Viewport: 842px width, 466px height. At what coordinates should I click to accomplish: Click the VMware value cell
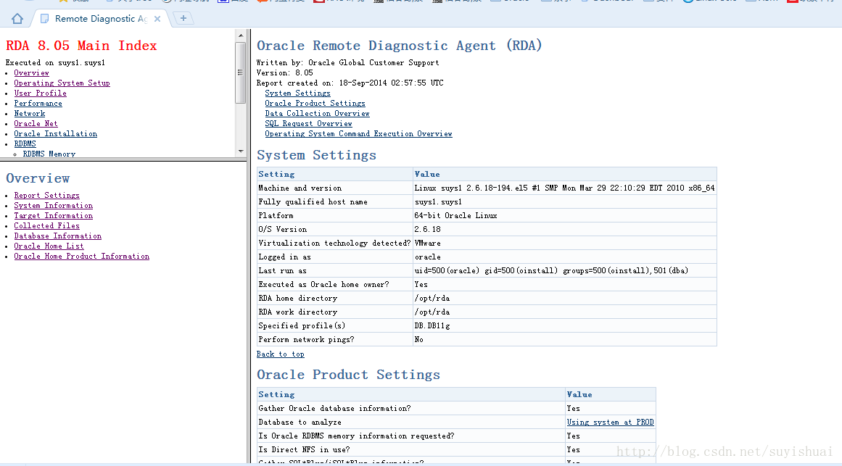click(x=564, y=244)
